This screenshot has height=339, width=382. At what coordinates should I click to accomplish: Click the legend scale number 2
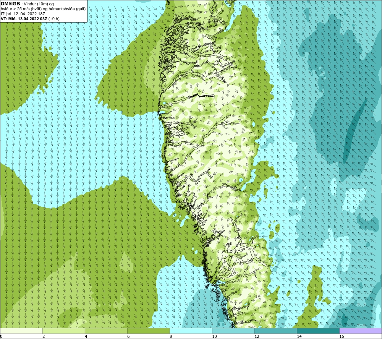click(x=44, y=336)
